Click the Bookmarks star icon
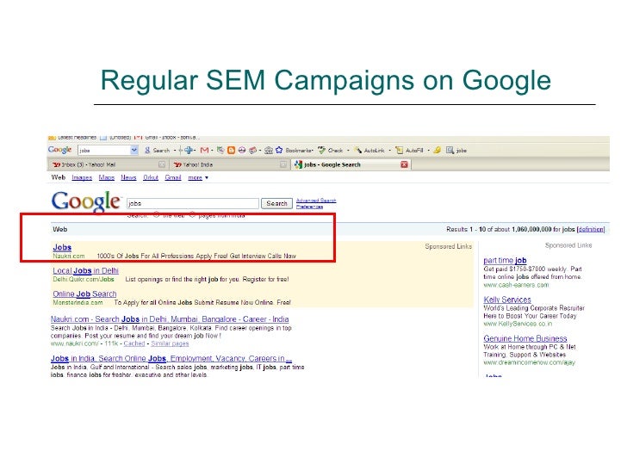The height and width of the screenshot is (470, 627). 279,151
